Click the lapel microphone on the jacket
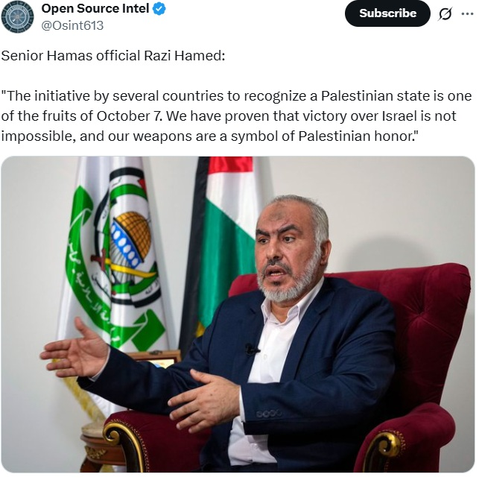The image size is (479, 480). tap(252, 348)
